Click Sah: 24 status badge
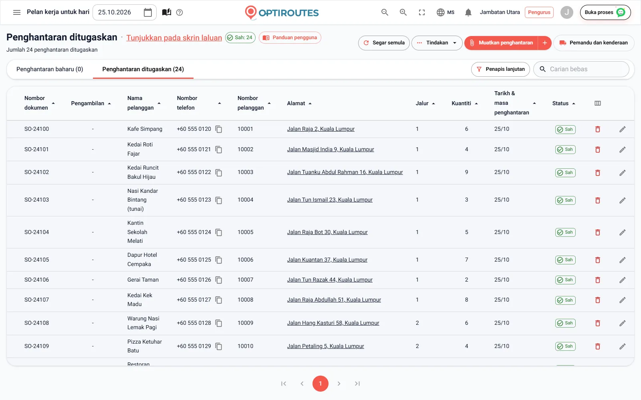 click(x=240, y=38)
